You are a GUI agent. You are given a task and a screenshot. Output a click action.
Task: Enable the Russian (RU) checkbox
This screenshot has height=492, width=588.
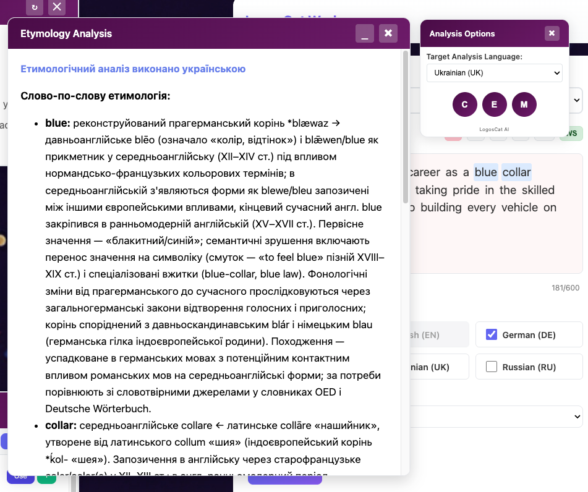[492, 367]
